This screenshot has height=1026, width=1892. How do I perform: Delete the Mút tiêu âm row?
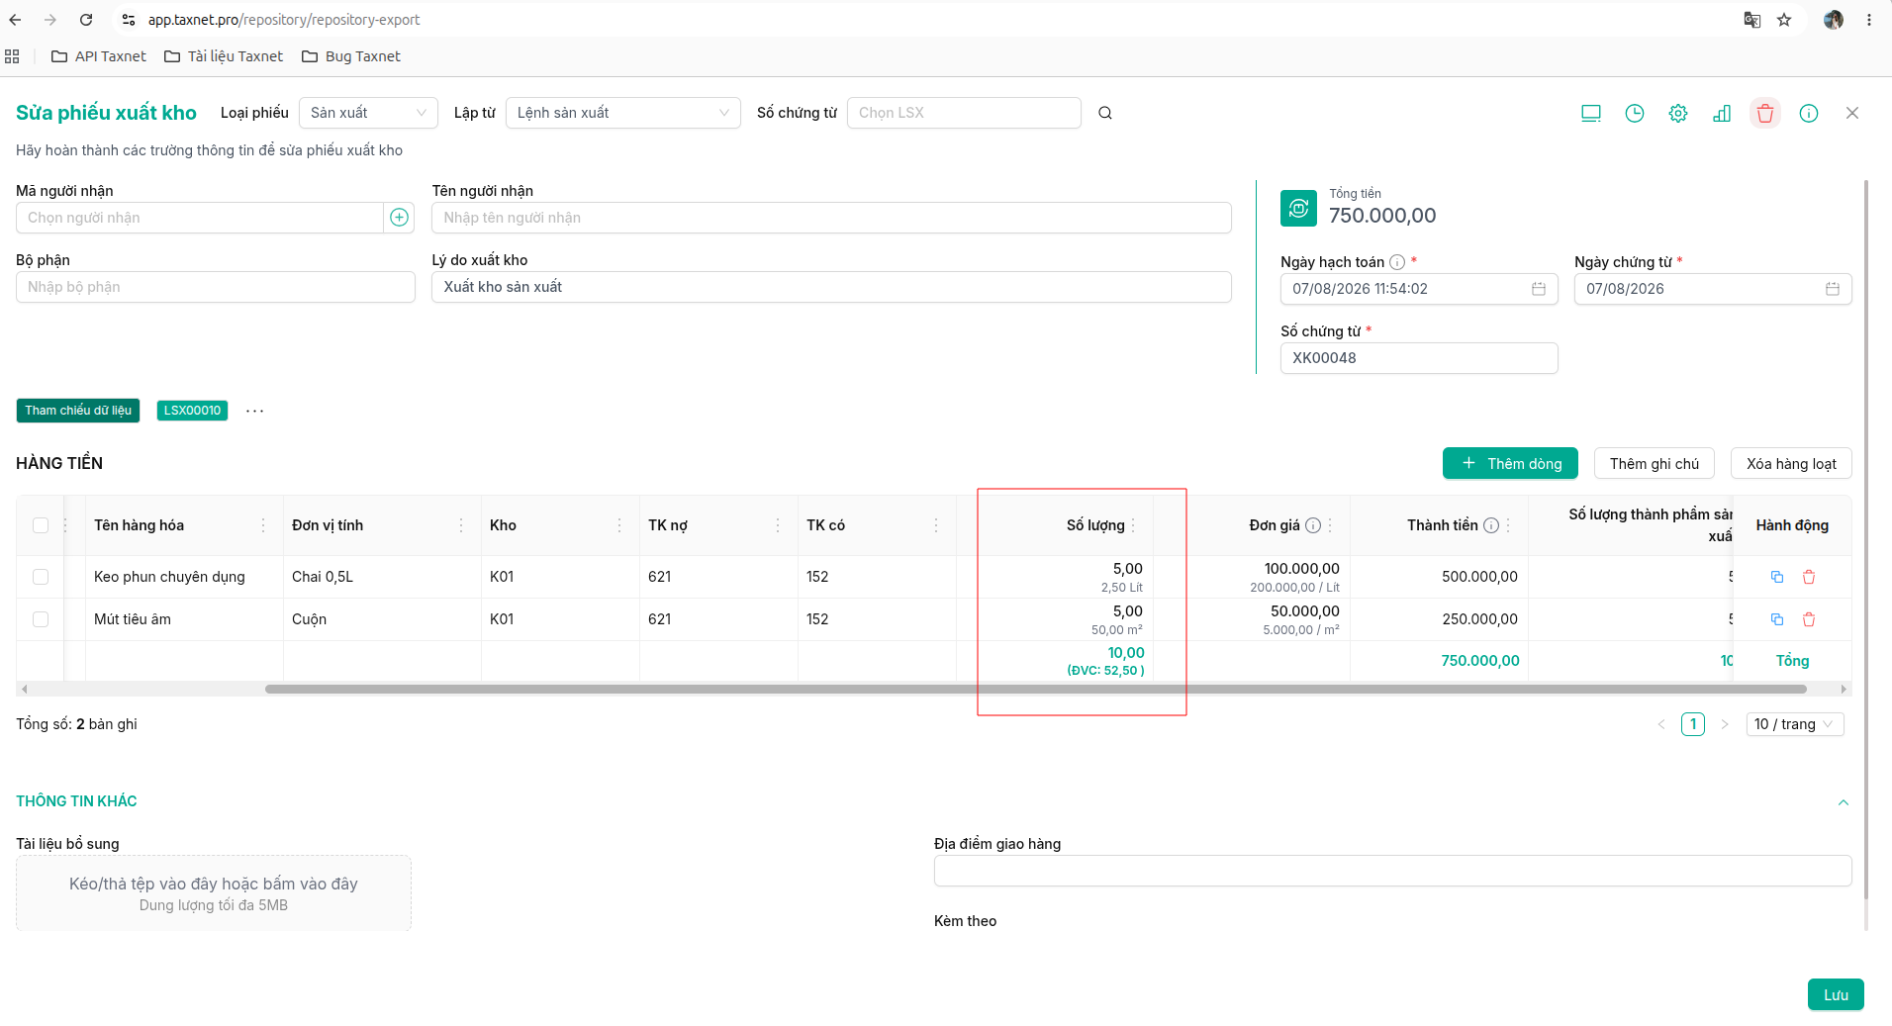[1809, 619]
